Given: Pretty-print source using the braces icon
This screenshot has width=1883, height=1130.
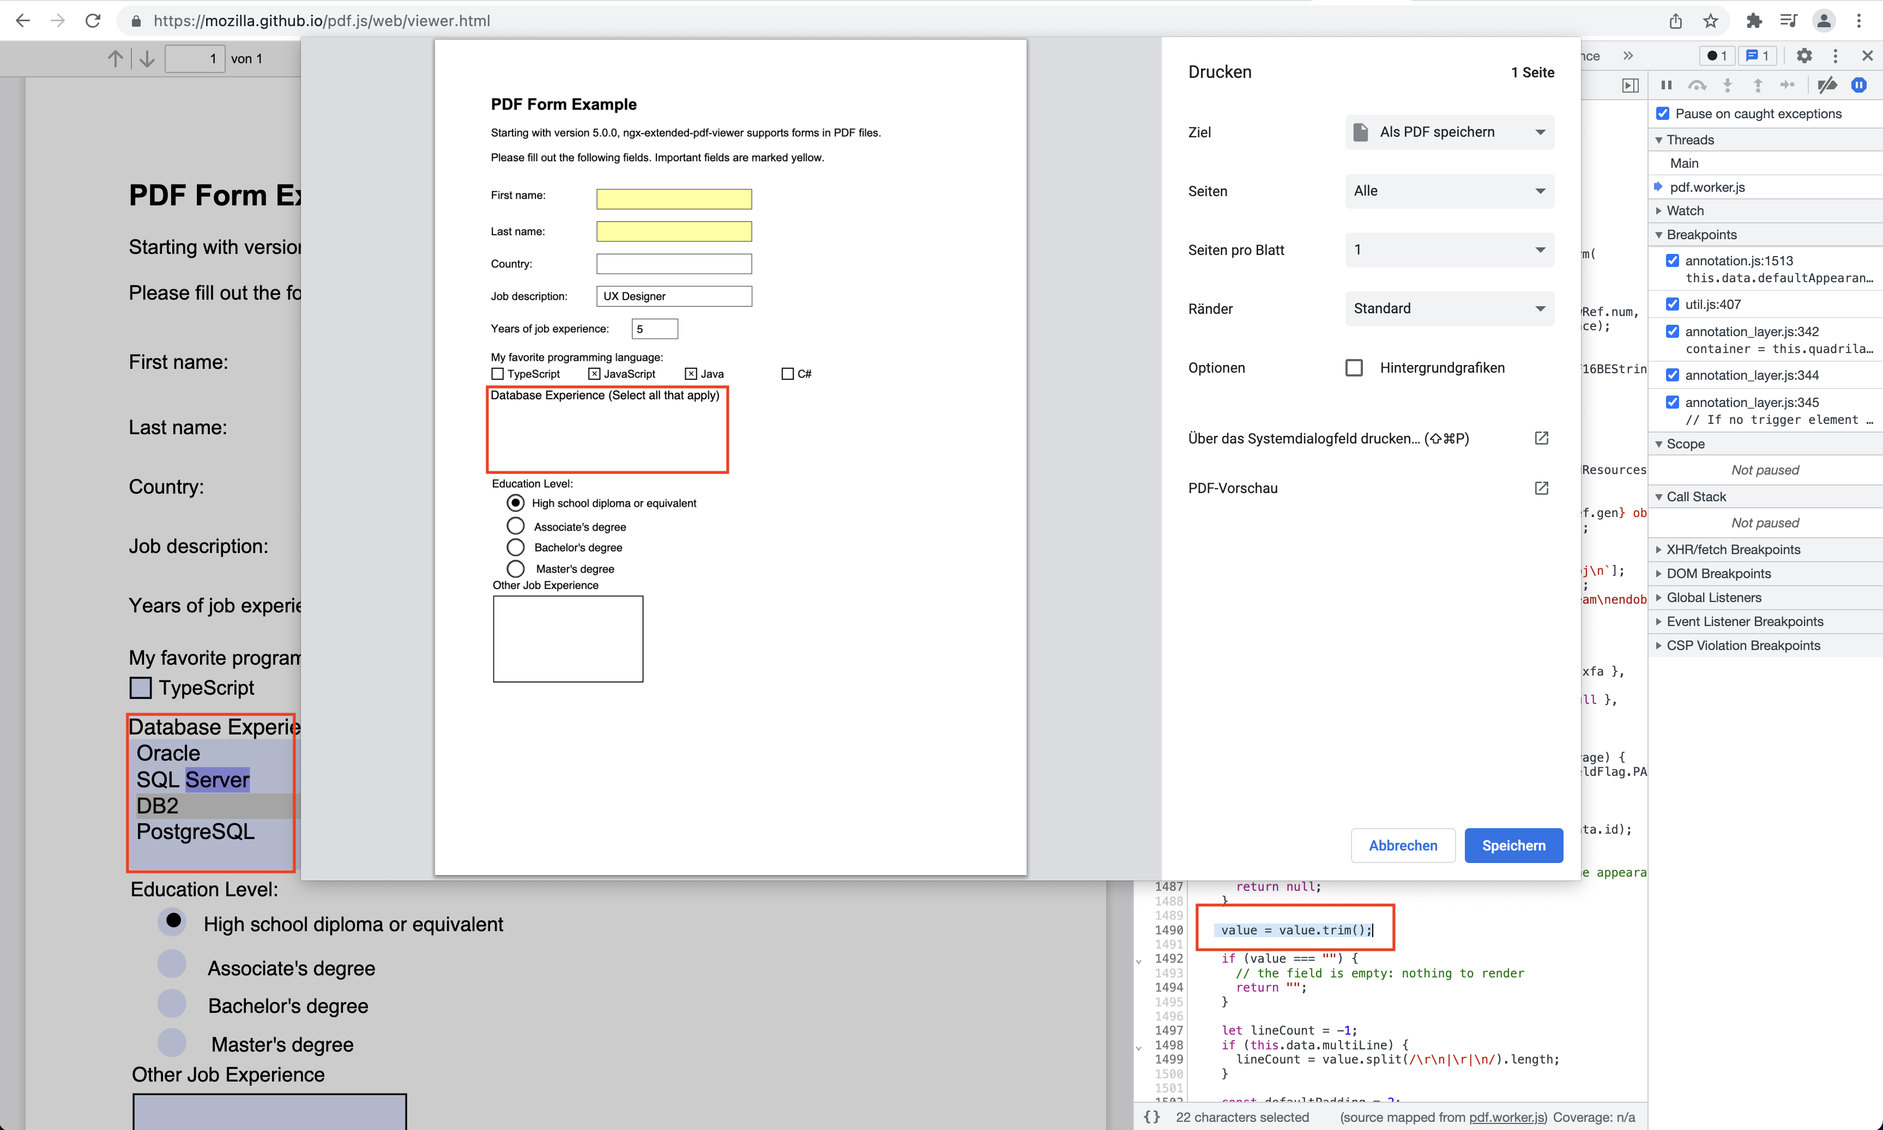Looking at the screenshot, I should click(1152, 1116).
